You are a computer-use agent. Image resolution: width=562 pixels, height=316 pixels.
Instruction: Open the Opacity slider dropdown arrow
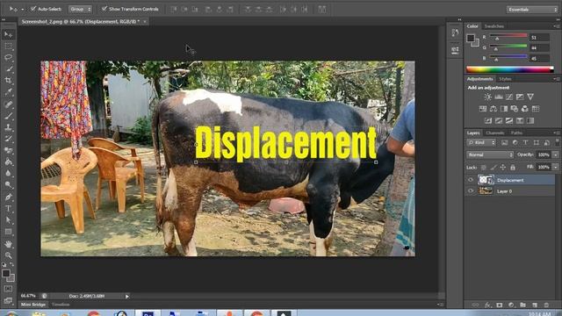click(x=555, y=154)
